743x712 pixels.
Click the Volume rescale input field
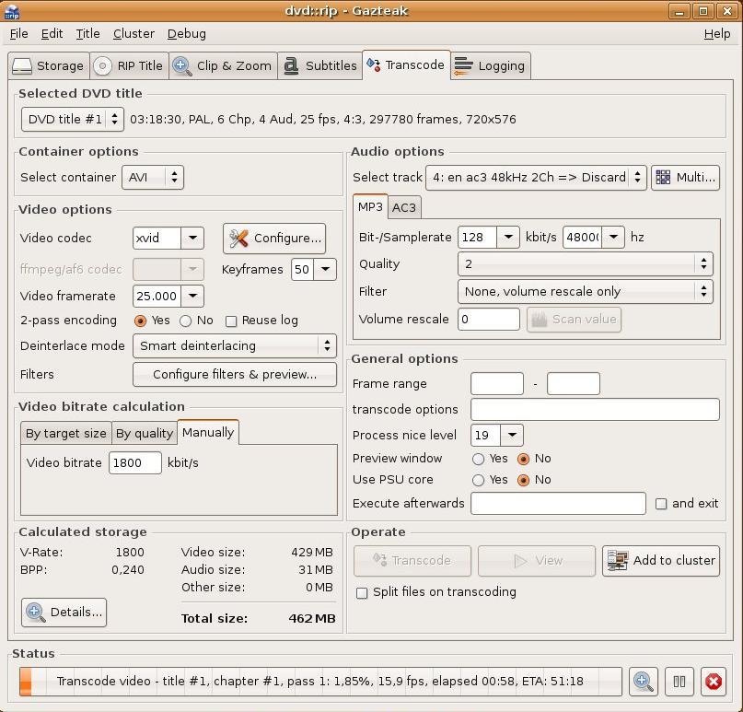pos(489,320)
